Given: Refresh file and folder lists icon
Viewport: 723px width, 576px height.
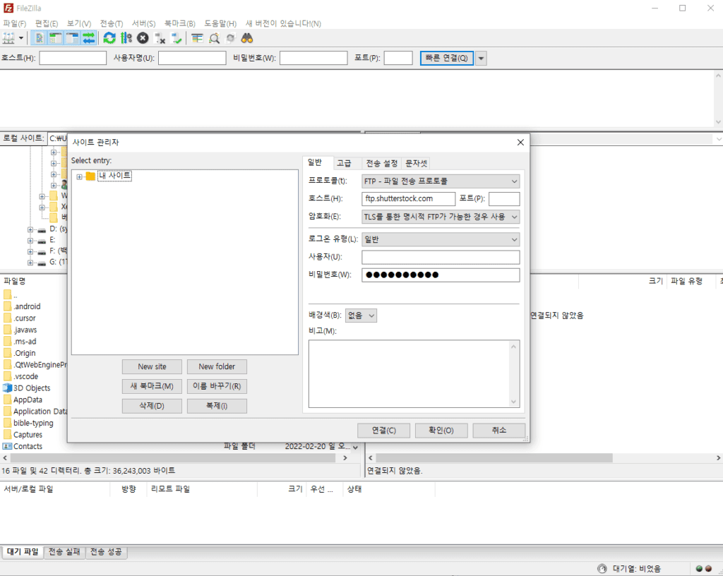Looking at the screenshot, I should (x=109, y=38).
